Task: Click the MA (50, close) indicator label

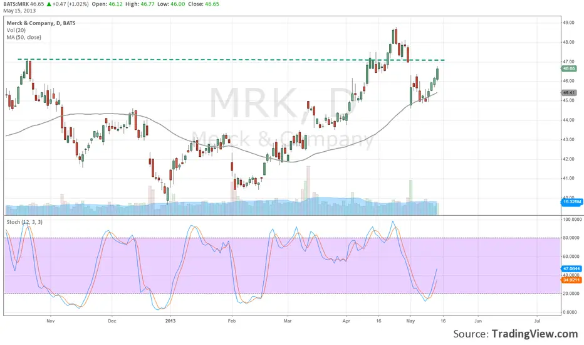Action: (24, 37)
